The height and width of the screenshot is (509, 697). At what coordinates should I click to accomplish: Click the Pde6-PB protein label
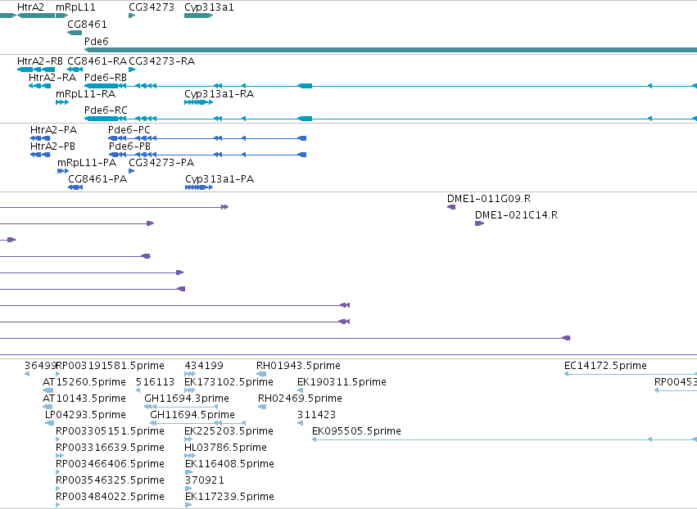coord(129,146)
